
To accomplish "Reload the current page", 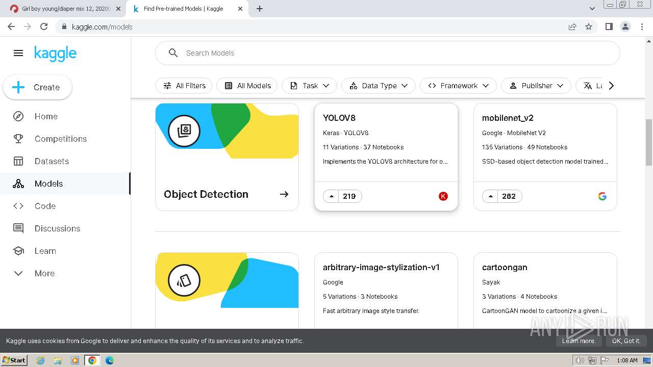I will tap(44, 27).
